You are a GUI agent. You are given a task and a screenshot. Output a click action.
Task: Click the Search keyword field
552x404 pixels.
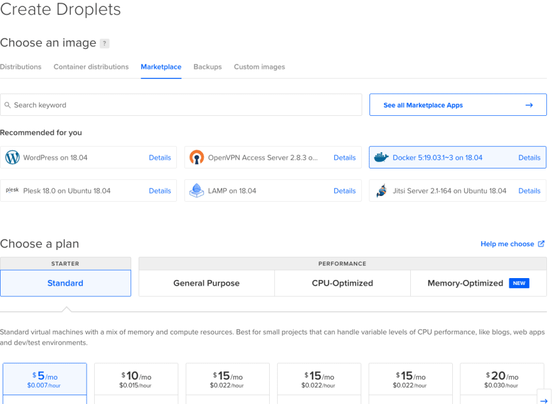click(181, 105)
